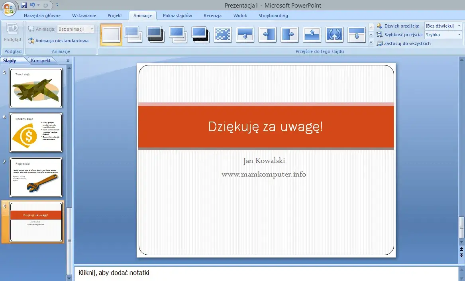Select slide 5 thumbnail with the jet image
The width and height of the screenshot is (465, 281).
point(36,88)
